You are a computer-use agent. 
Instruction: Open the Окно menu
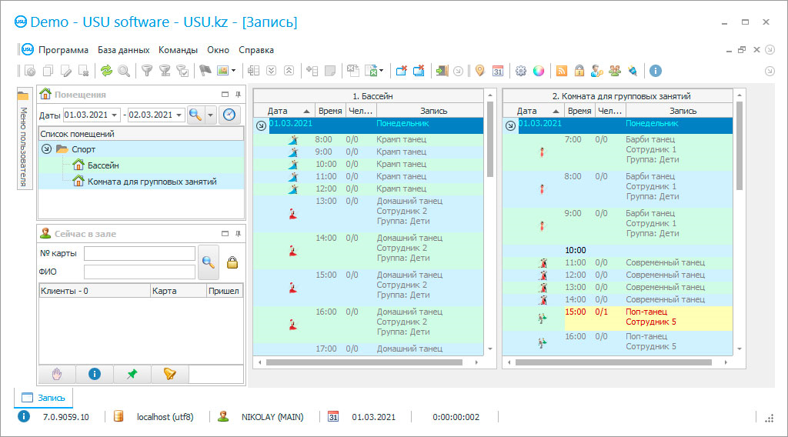pos(218,50)
